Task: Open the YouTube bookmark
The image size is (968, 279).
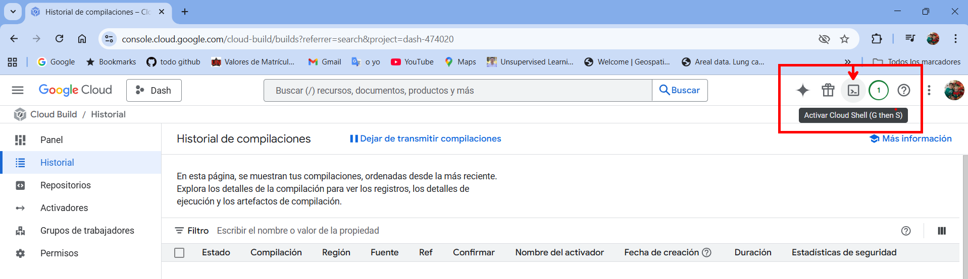Action: pyautogui.click(x=412, y=62)
